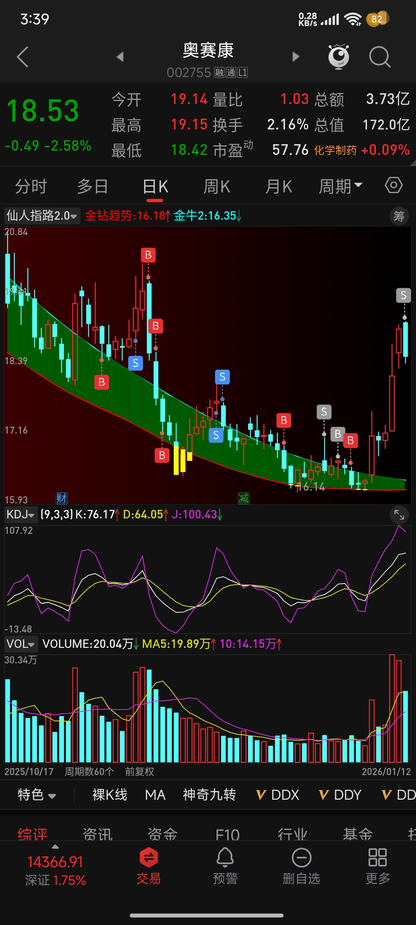This screenshot has width=416, height=925.
Task: Tap the 筹 chip distribution icon
Action: pyautogui.click(x=399, y=216)
